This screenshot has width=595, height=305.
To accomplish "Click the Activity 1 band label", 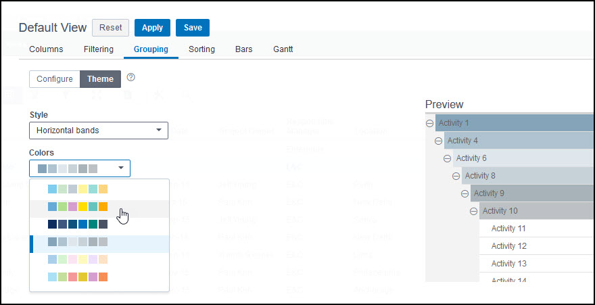I will (x=454, y=123).
